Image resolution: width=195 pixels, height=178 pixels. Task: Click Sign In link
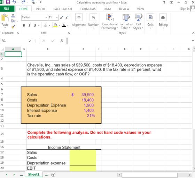click(x=185, y=9)
